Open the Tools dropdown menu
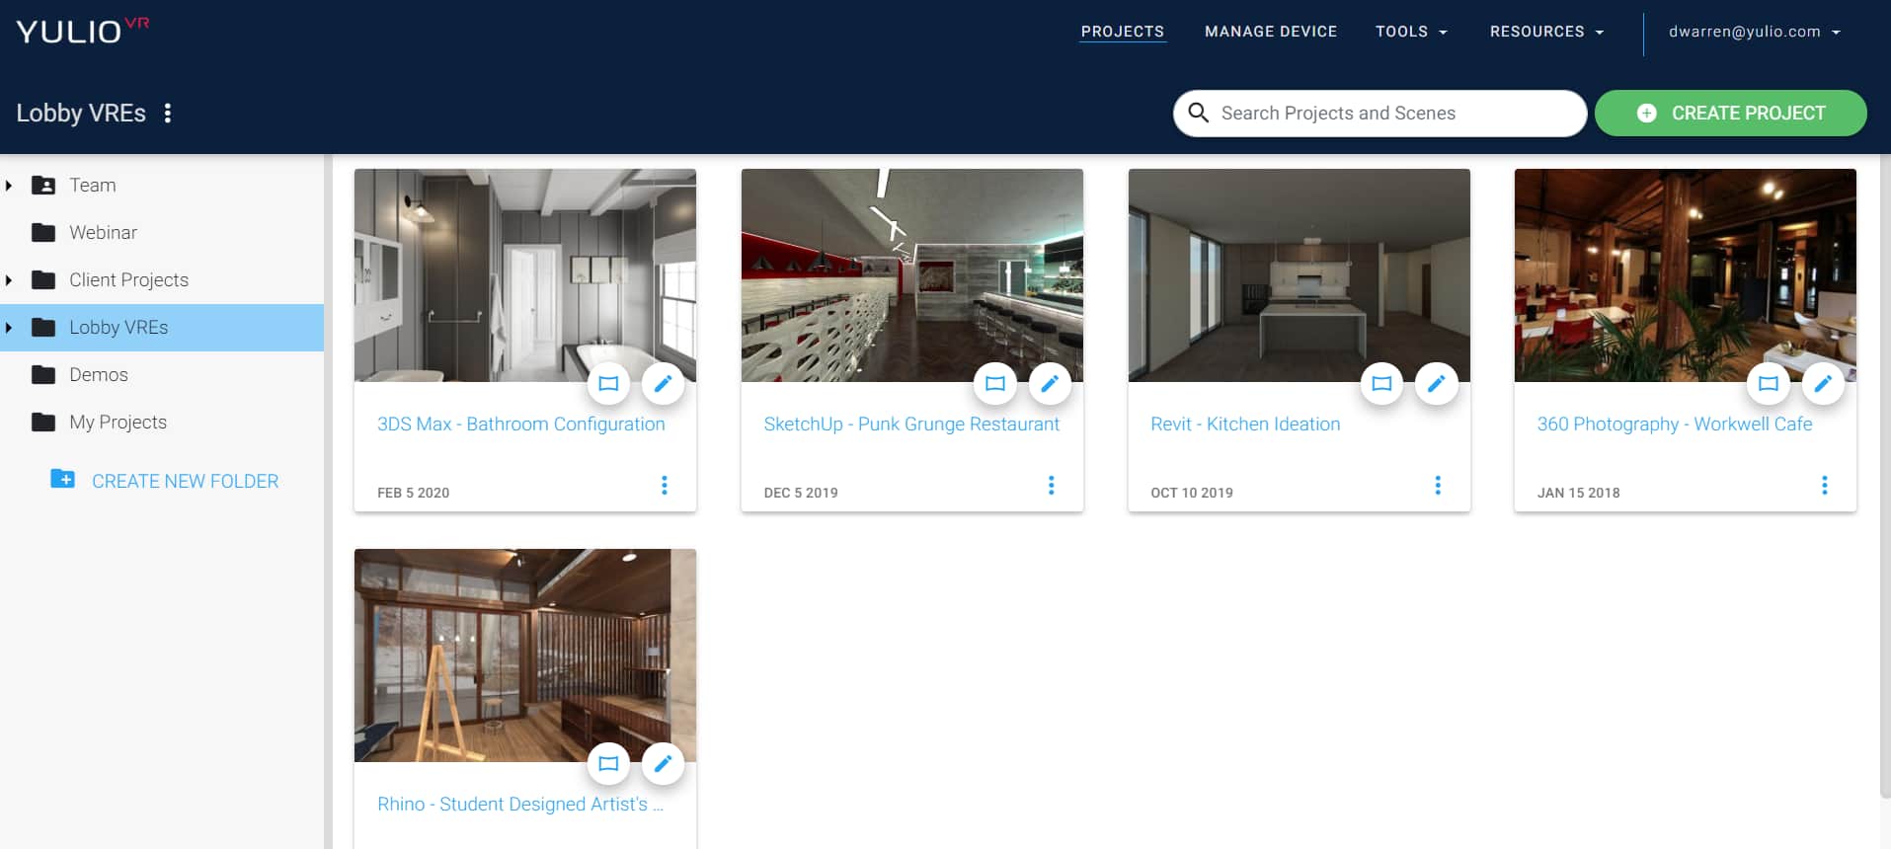The width and height of the screenshot is (1891, 849). pos(1411,32)
